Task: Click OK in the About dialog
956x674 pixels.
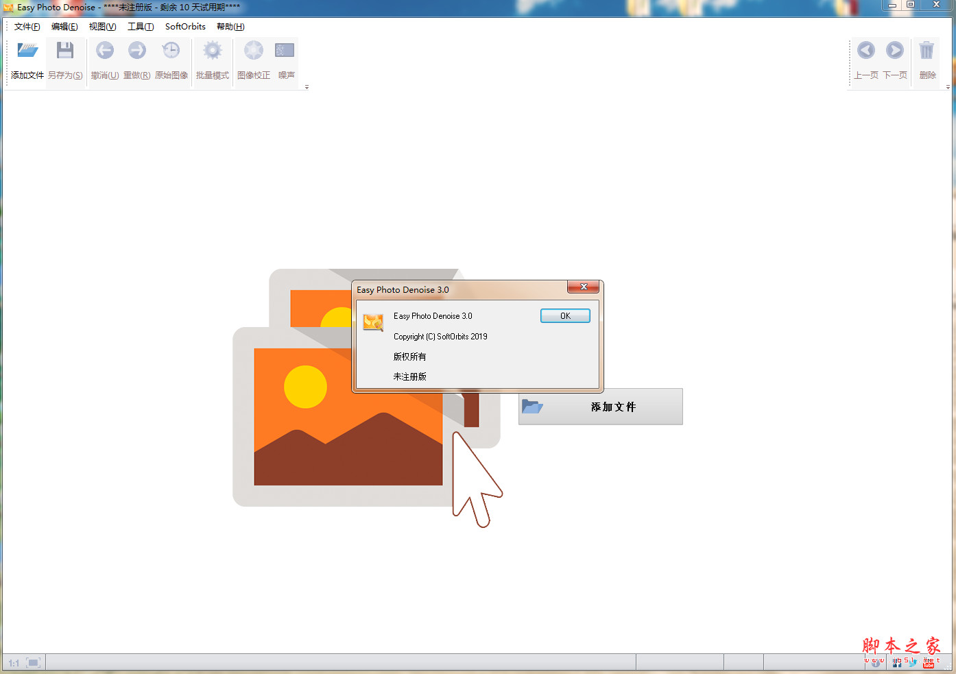Action: point(565,316)
